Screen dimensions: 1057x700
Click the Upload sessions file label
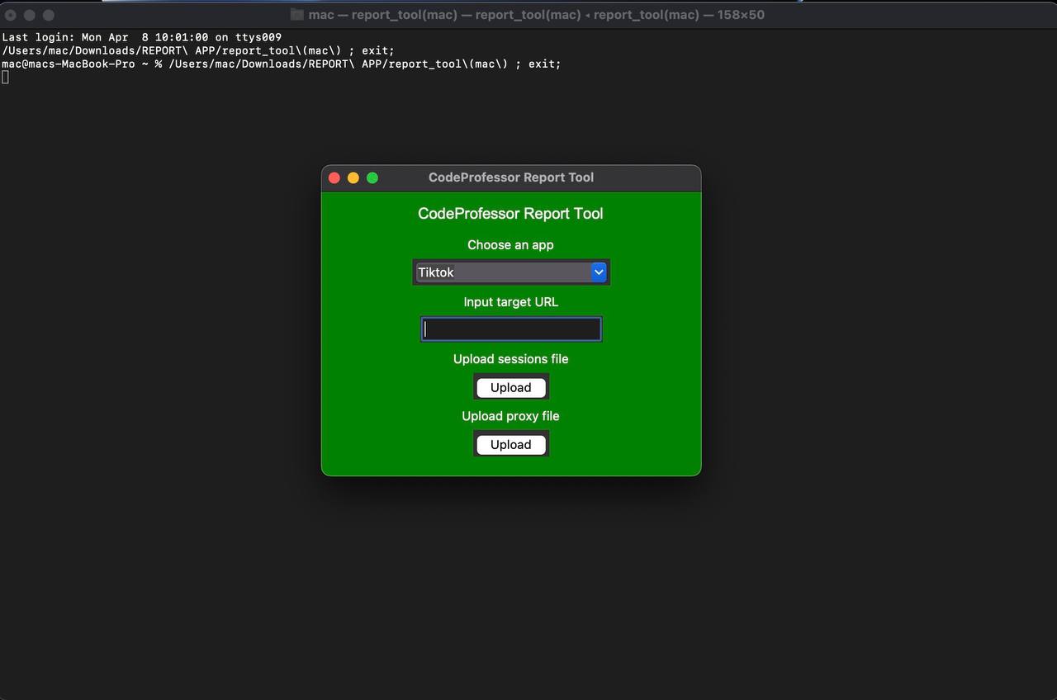[510, 358]
